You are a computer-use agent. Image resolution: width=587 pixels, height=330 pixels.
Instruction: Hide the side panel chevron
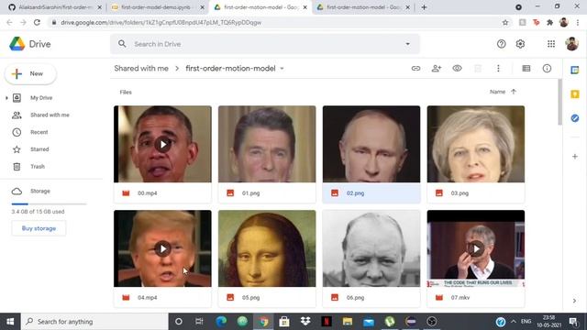[574, 301]
